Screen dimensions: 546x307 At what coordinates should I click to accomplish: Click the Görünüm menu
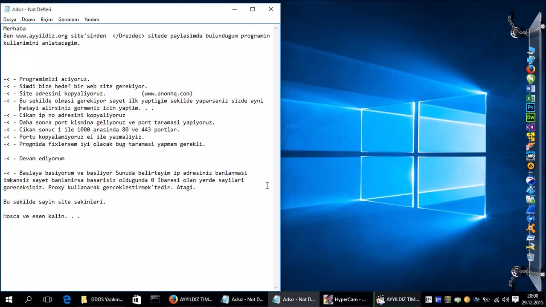[x=68, y=20]
